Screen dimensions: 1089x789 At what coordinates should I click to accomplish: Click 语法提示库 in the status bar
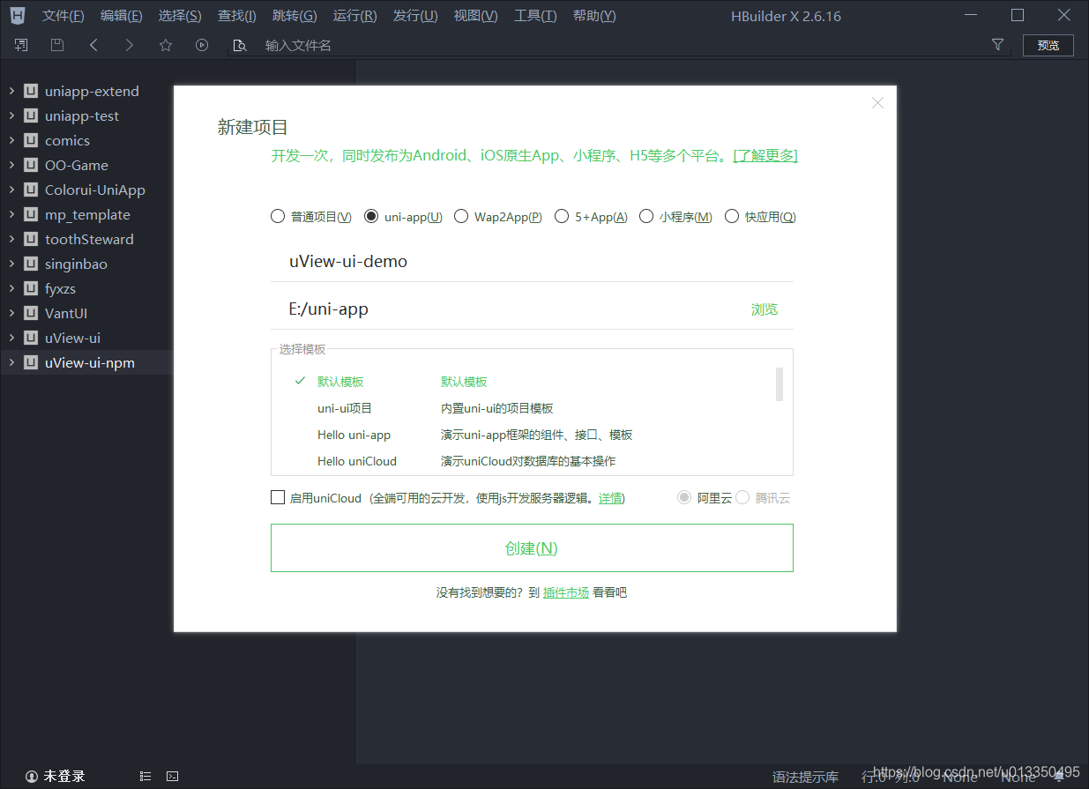click(x=805, y=777)
